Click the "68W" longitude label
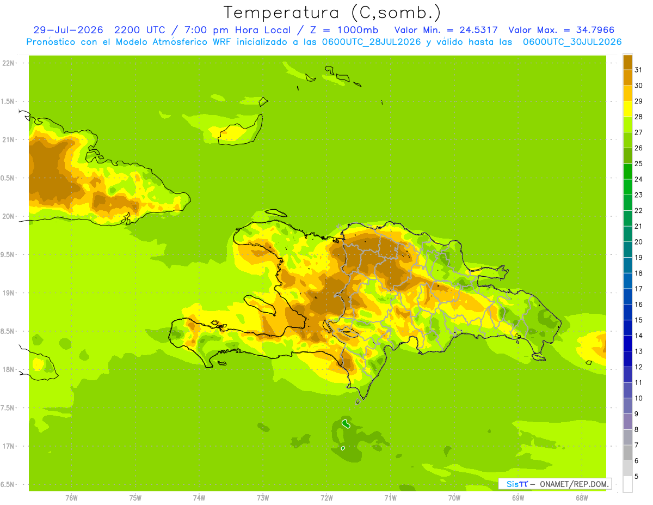The image size is (653, 505). (x=582, y=498)
